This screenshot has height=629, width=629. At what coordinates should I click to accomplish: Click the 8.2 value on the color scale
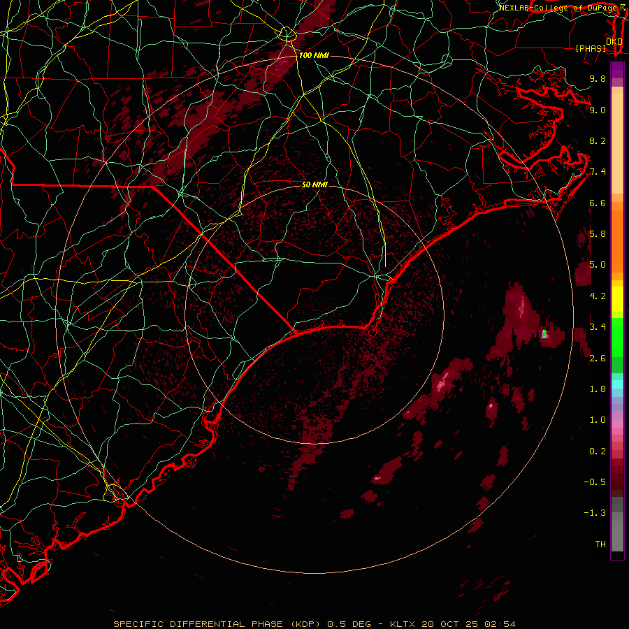click(x=598, y=140)
